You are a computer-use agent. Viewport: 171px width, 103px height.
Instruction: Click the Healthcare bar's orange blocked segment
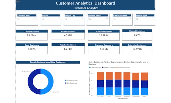coord(127,76)
